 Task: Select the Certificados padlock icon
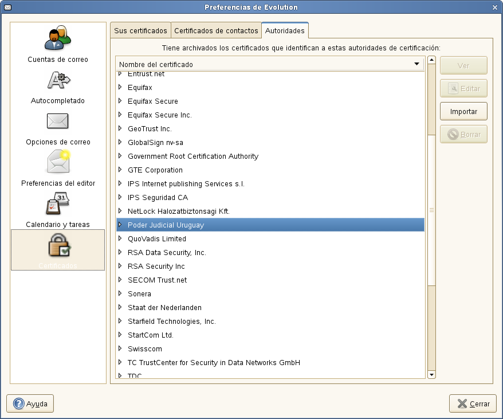60,245
